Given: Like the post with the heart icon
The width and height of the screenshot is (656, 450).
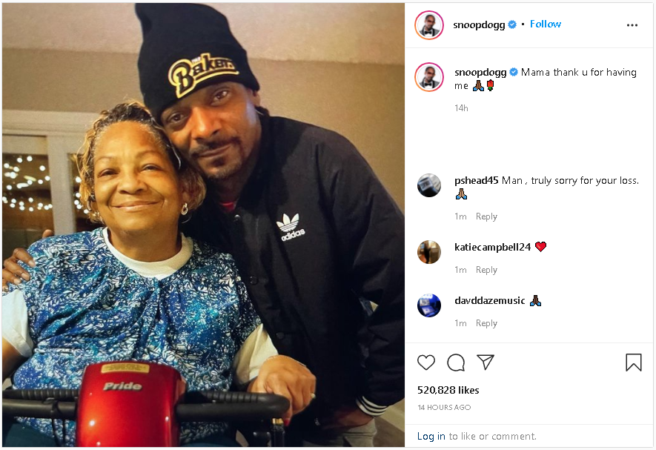Looking at the screenshot, I should pos(426,363).
